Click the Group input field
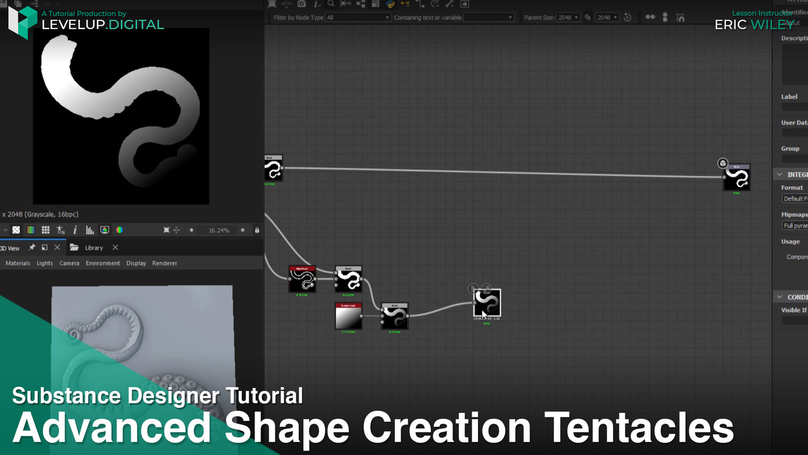This screenshot has width=808, height=455. pos(795,159)
